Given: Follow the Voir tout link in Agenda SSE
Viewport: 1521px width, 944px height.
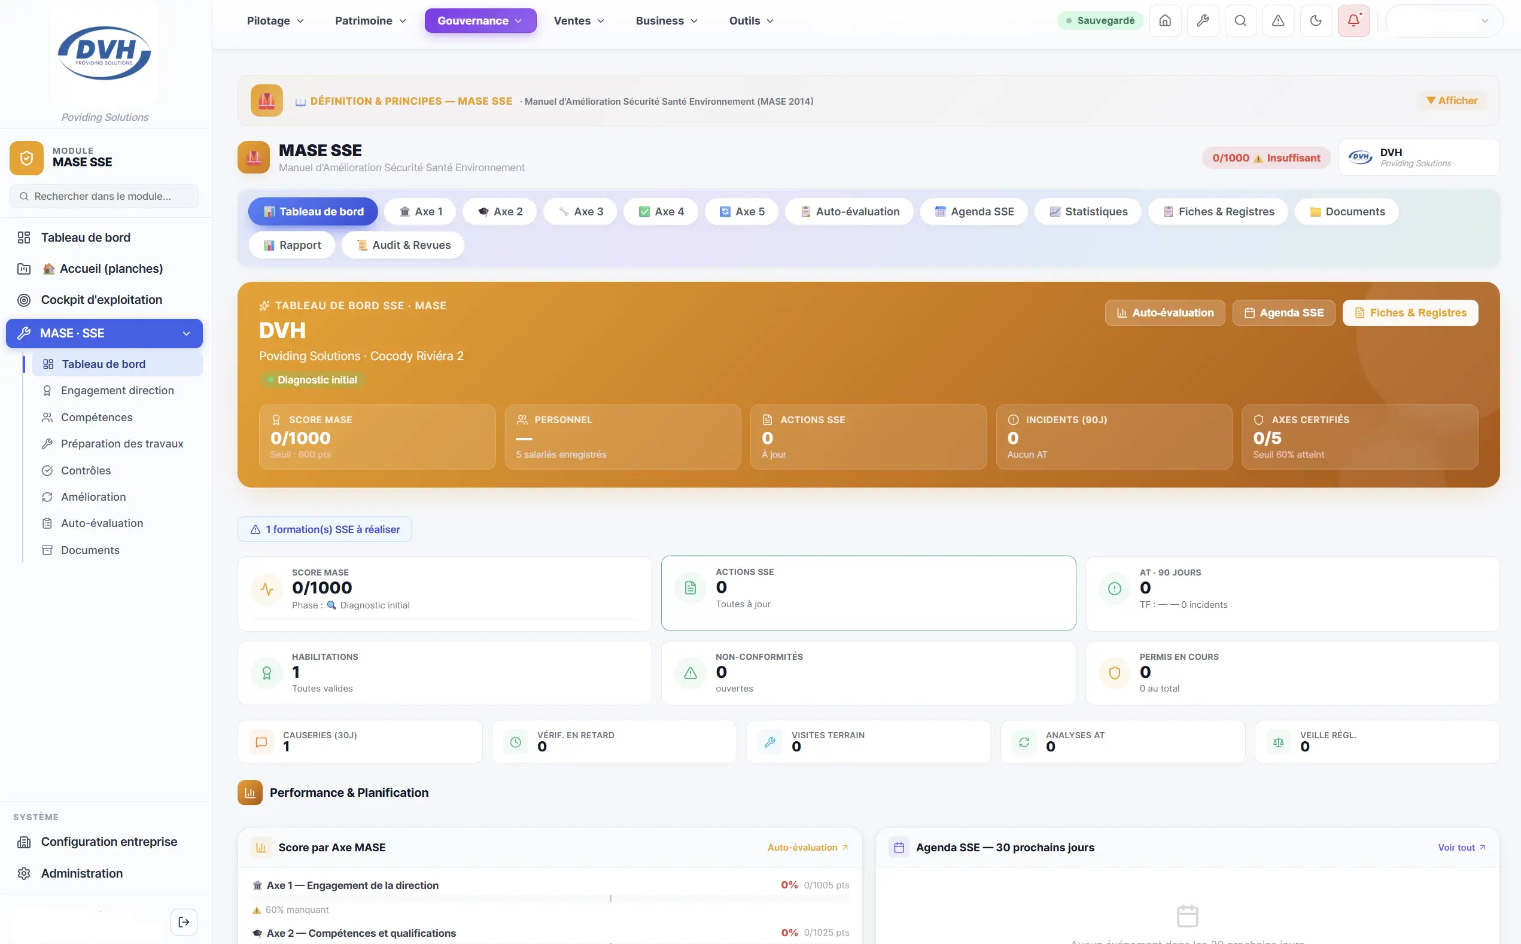Looking at the screenshot, I should pos(1462,847).
